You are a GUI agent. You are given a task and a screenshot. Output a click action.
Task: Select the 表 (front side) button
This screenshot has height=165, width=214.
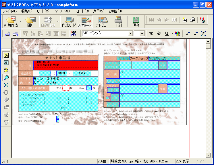pyautogui.click(x=6, y=55)
